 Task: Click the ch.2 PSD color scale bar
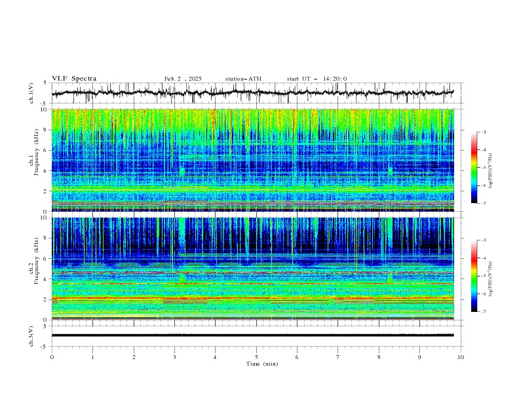click(474, 276)
